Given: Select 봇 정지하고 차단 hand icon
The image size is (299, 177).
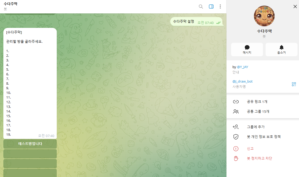Looking at the screenshot, I should coord(236,158).
